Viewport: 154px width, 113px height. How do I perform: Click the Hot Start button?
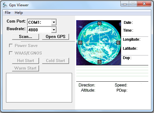26,61
